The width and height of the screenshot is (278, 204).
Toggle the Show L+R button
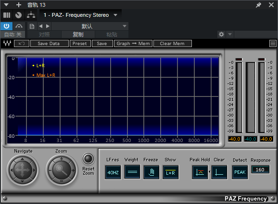[171, 172]
